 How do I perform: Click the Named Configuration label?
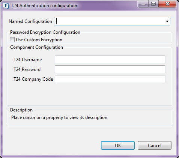tap(30, 21)
